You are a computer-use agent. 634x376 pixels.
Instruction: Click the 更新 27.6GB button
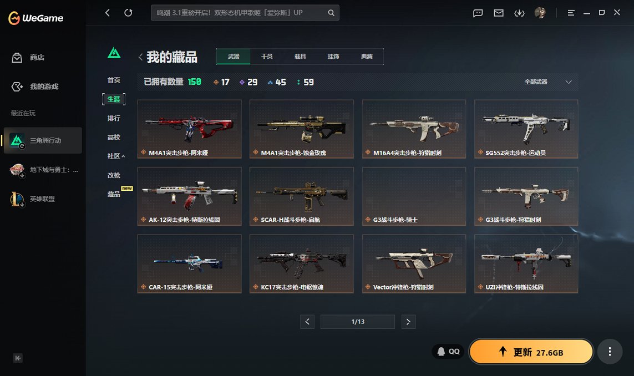tap(531, 352)
